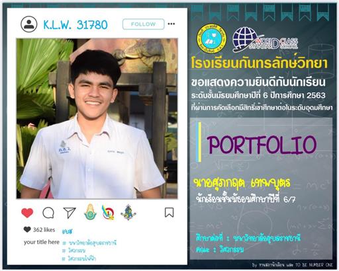339x271 pixels.
Task: Click the profile avatar icon
Action: click(29, 24)
